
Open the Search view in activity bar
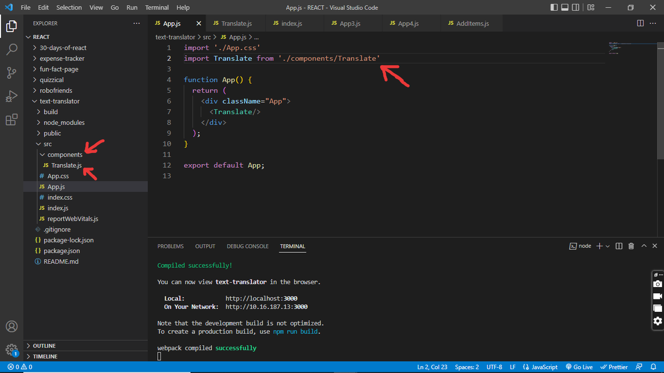[x=11, y=50]
